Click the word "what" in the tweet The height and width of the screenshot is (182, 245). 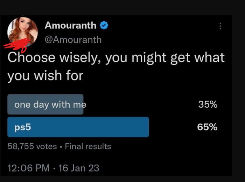[x=210, y=57]
